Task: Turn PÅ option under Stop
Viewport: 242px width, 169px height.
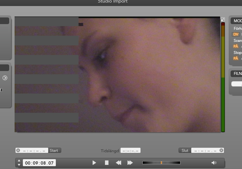Action: 236,58
